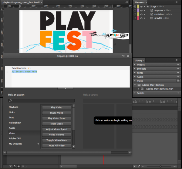Screen dimensions: 182x169
Task: Select the Text action category
Action: (x=11, y=118)
